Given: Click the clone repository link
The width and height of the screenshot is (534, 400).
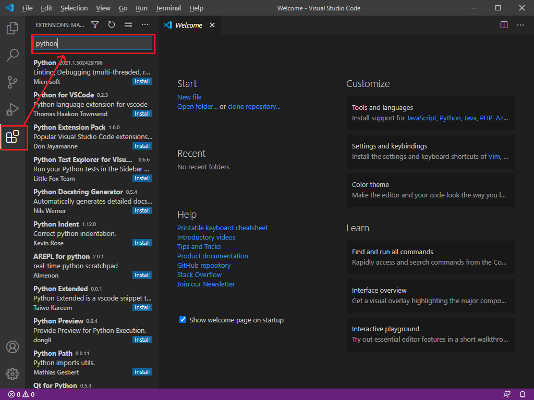Looking at the screenshot, I should pos(254,106).
